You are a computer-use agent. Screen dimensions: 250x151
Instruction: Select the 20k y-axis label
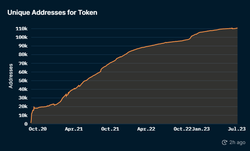23,107
